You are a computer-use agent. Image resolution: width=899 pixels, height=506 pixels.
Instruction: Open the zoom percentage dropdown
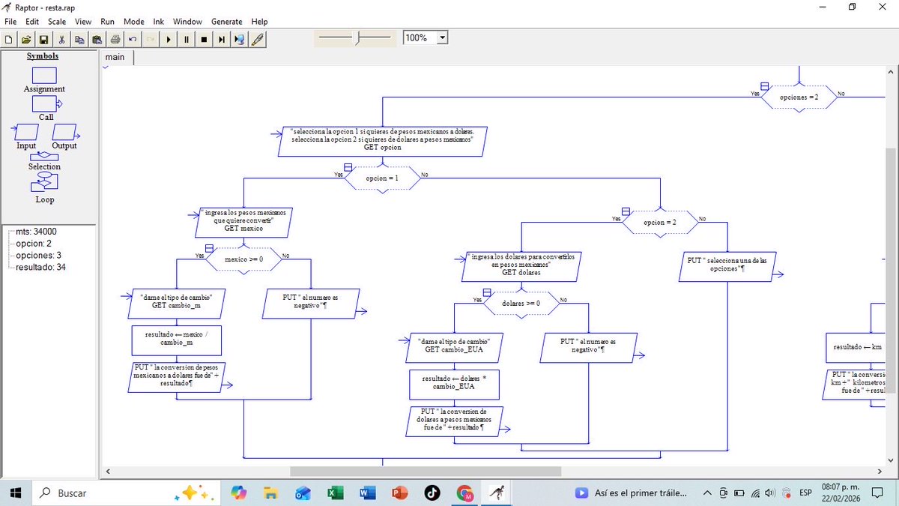(x=442, y=37)
